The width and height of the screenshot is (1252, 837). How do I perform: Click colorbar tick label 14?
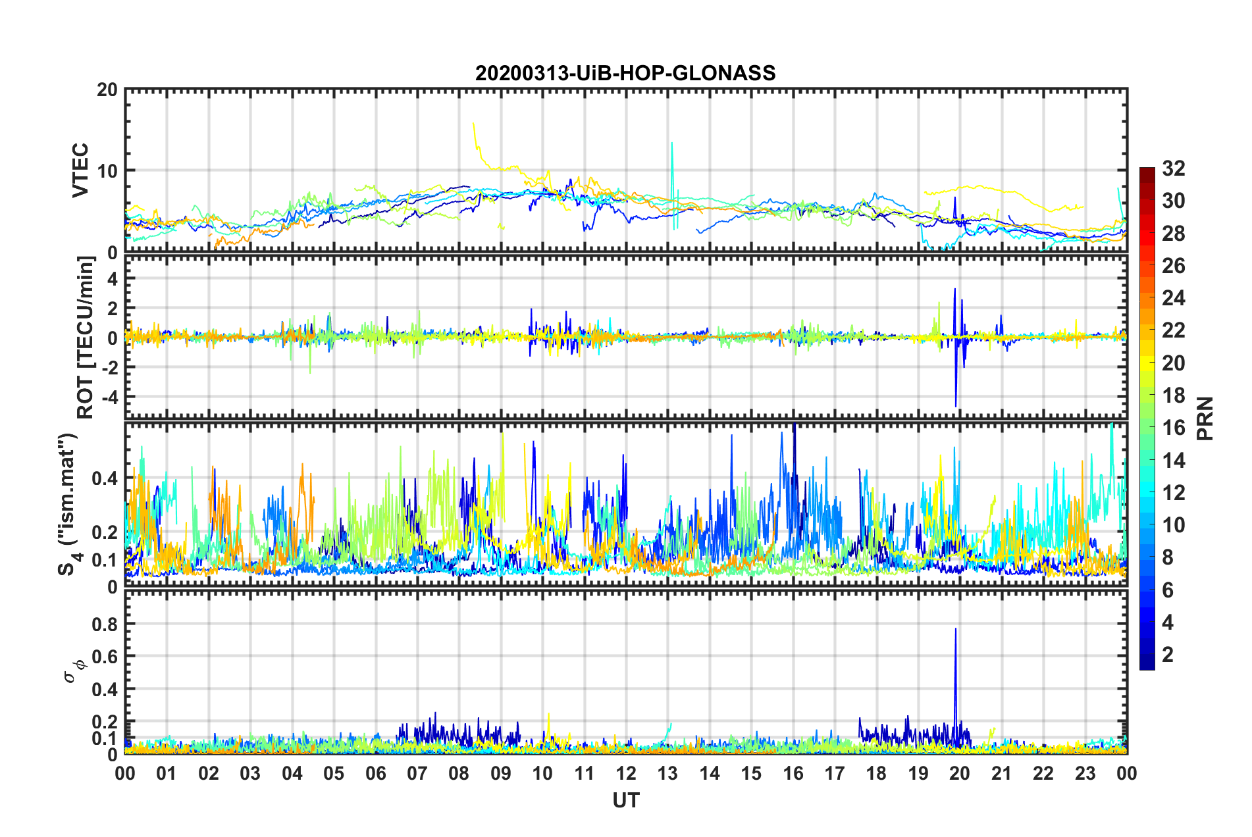tap(1173, 460)
